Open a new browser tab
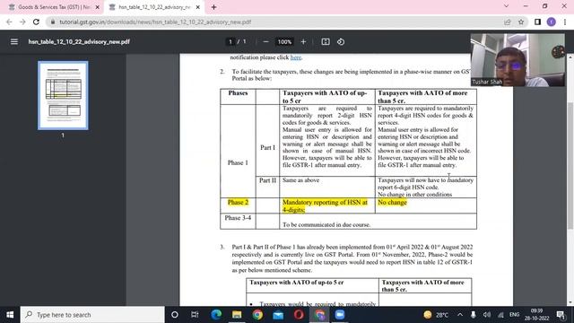Screen dimensions: 574x323 coord(213,7)
